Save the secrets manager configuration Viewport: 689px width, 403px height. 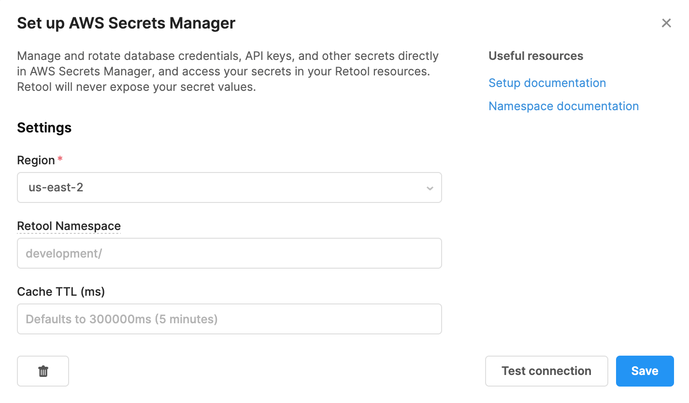pyautogui.click(x=645, y=371)
